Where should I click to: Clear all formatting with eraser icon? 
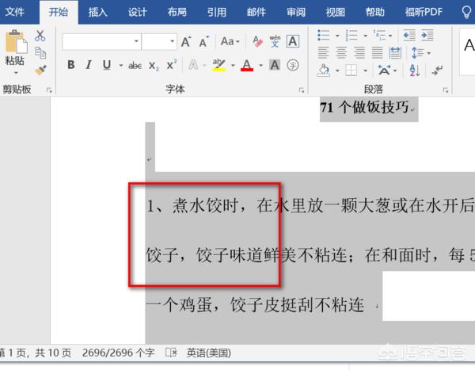[257, 41]
